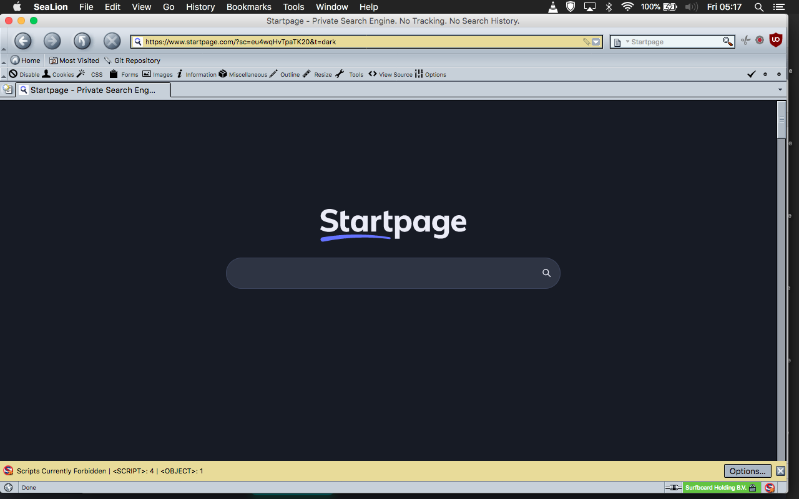The image size is (799, 499).
Task: Select the Startpage browser tab
Action: coord(93,90)
